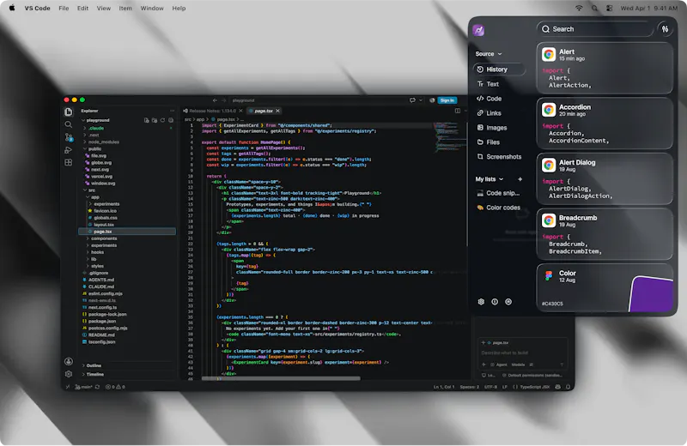Viewport: 687px width, 446px height.
Task: Open the File menu
Action: coord(64,8)
